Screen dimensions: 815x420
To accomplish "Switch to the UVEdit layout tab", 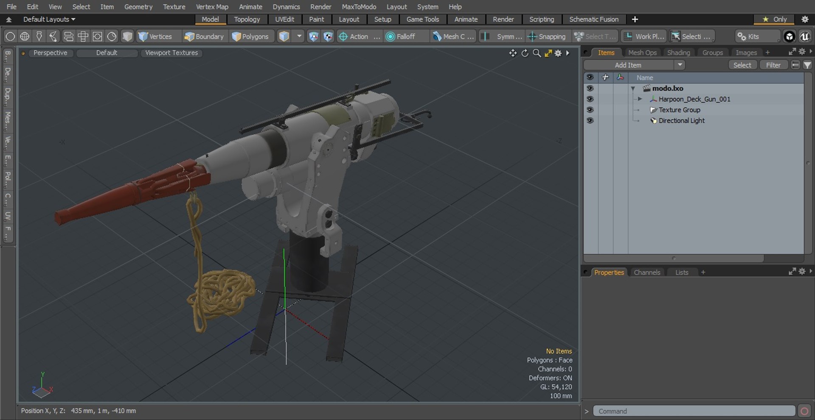I will click(x=284, y=19).
